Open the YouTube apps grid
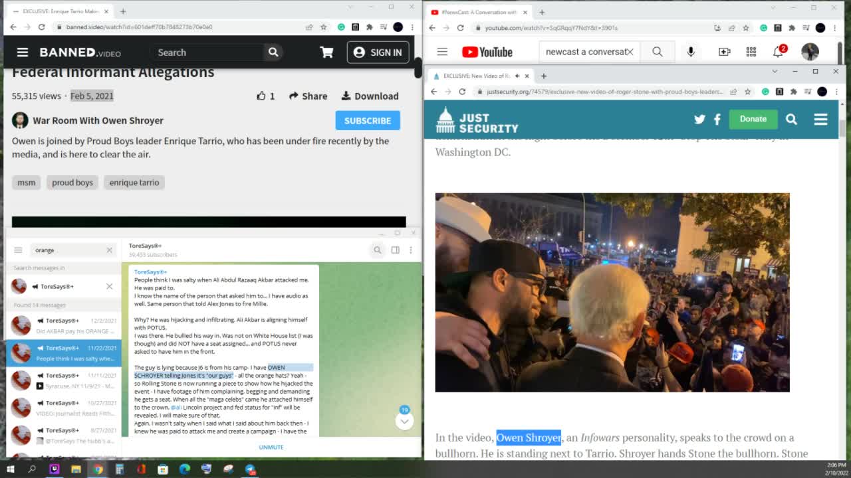Viewport: 851px width, 478px height. (751, 52)
